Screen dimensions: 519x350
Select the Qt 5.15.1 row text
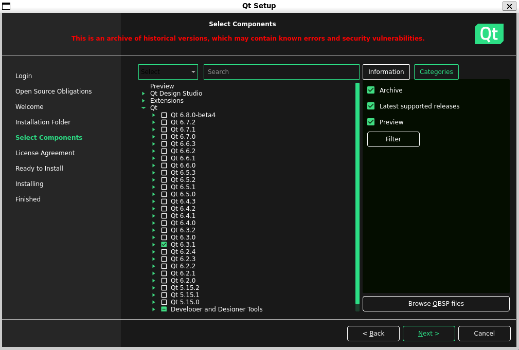pos(185,295)
